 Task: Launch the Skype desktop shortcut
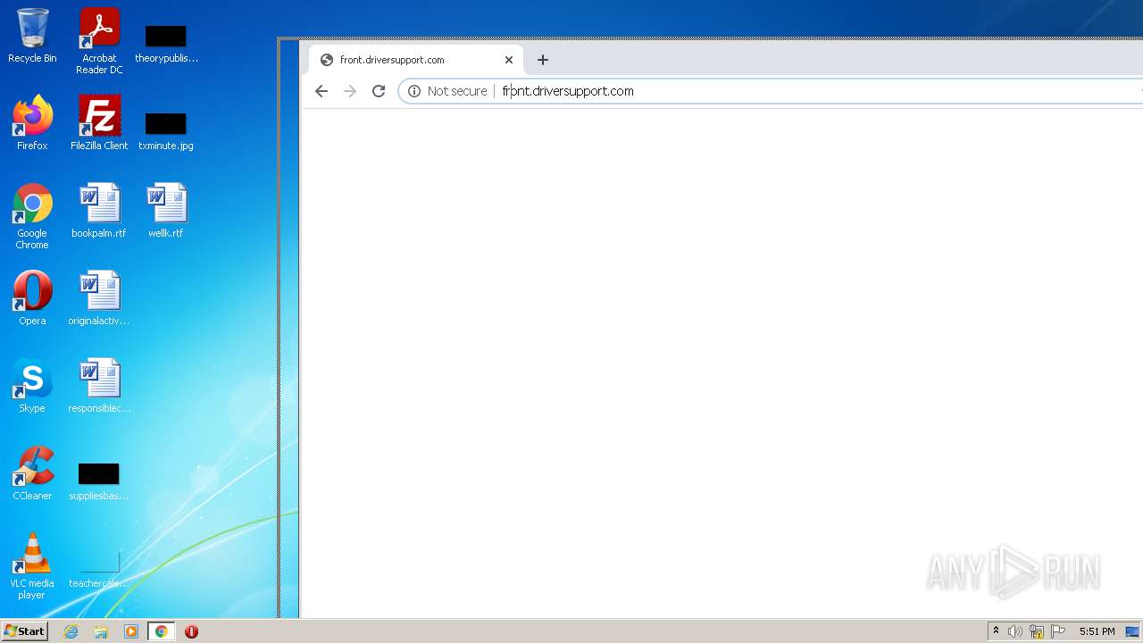pyautogui.click(x=32, y=386)
